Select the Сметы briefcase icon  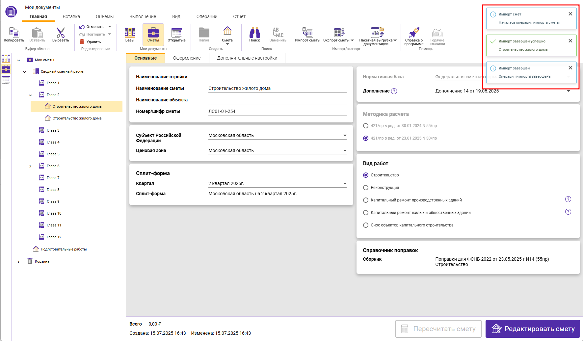pyautogui.click(x=153, y=33)
